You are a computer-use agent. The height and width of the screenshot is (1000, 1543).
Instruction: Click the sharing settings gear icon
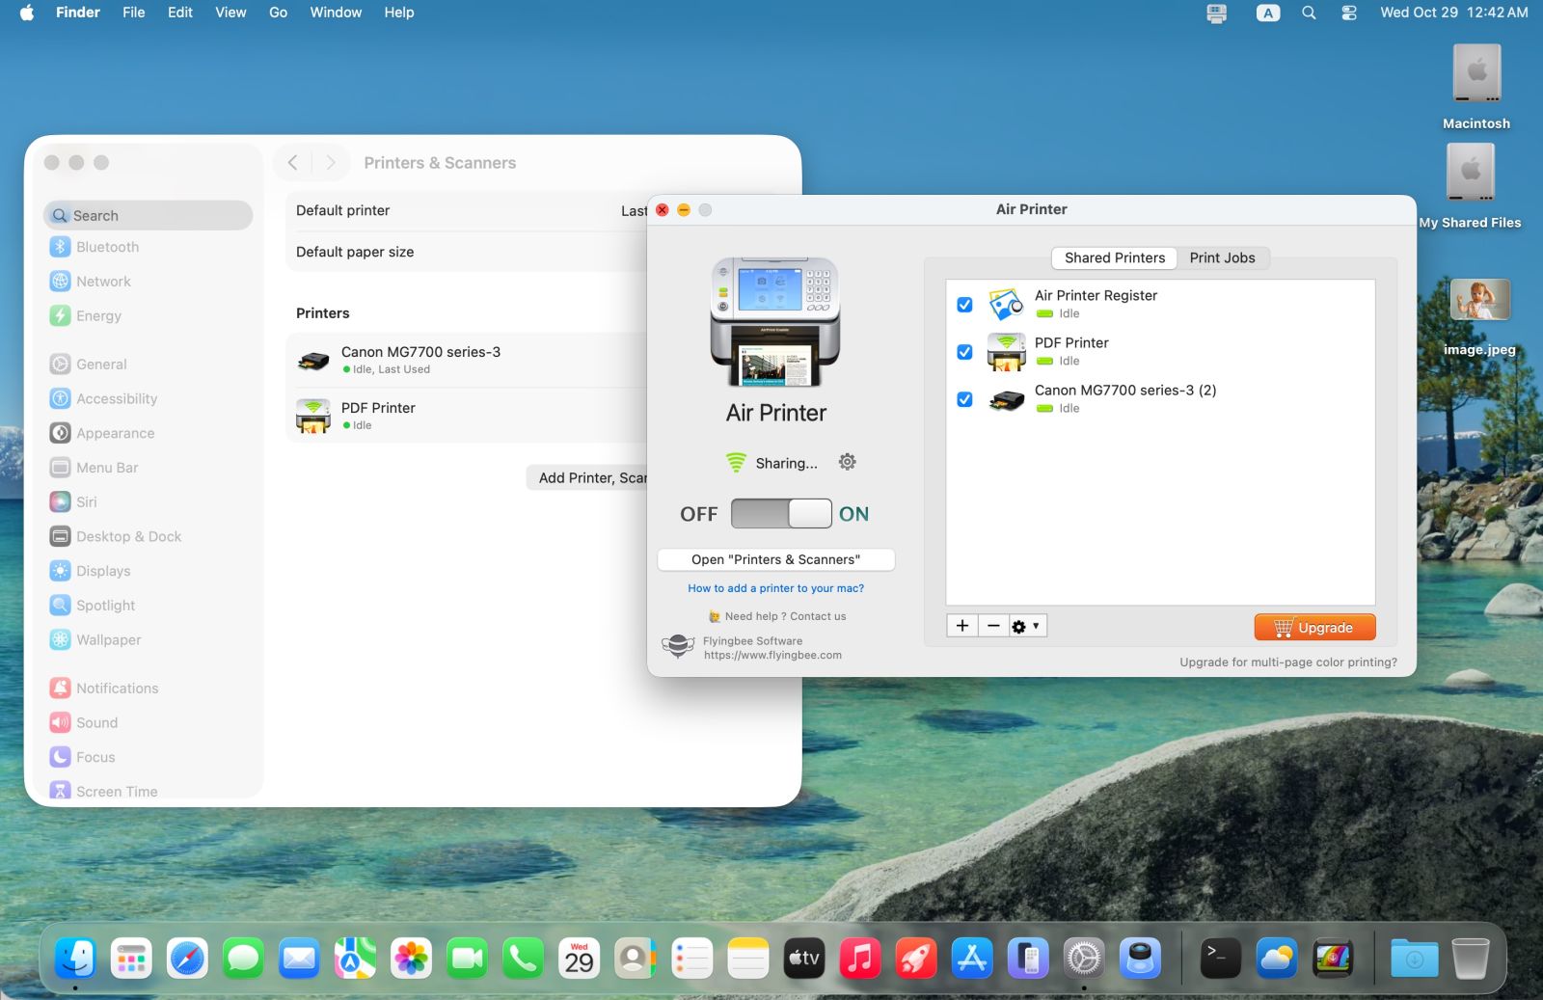click(847, 462)
